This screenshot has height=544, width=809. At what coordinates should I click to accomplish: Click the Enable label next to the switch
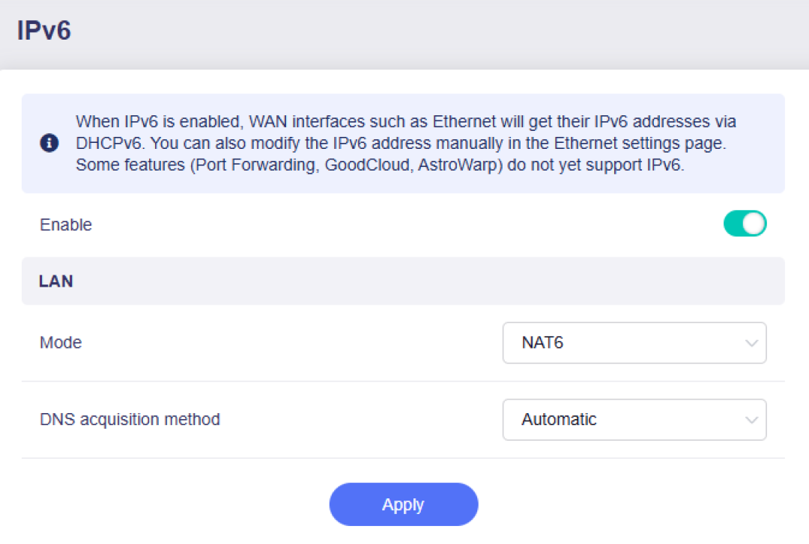coord(65,224)
